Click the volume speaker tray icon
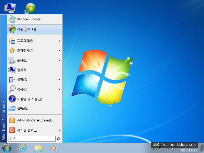Image resolution: width=204 pixels, height=153 pixels. tap(173, 148)
